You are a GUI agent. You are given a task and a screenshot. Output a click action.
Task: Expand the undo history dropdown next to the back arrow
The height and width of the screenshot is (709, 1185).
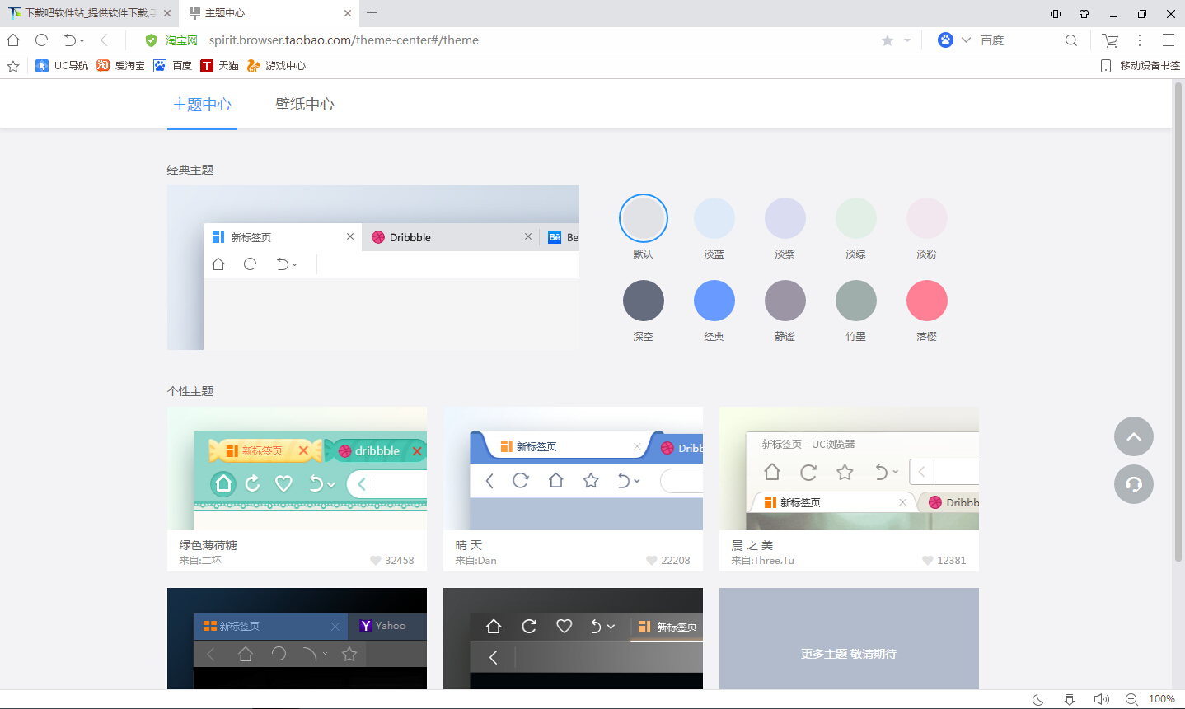pos(82,40)
